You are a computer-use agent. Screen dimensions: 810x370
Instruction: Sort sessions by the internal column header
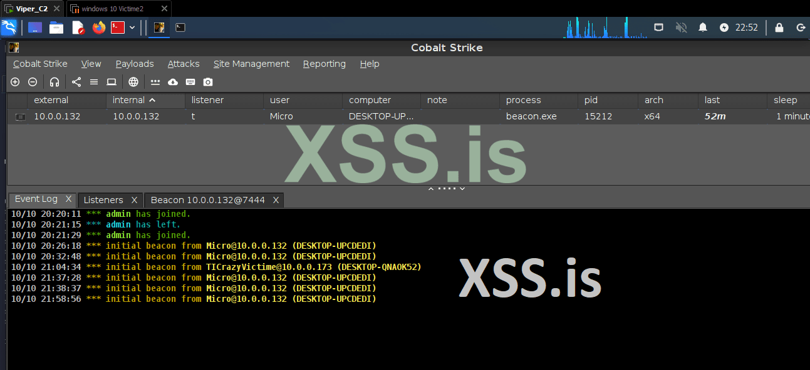pyautogui.click(x=146, y=100)
